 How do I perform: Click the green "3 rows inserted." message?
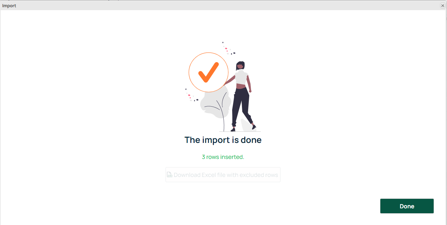223,157
